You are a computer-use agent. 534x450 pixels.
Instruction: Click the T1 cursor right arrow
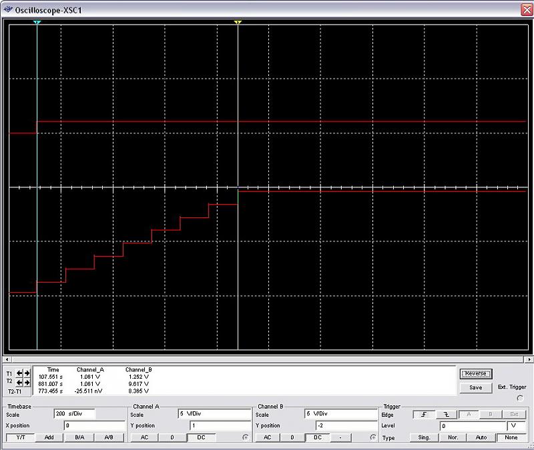coord(27,373)
